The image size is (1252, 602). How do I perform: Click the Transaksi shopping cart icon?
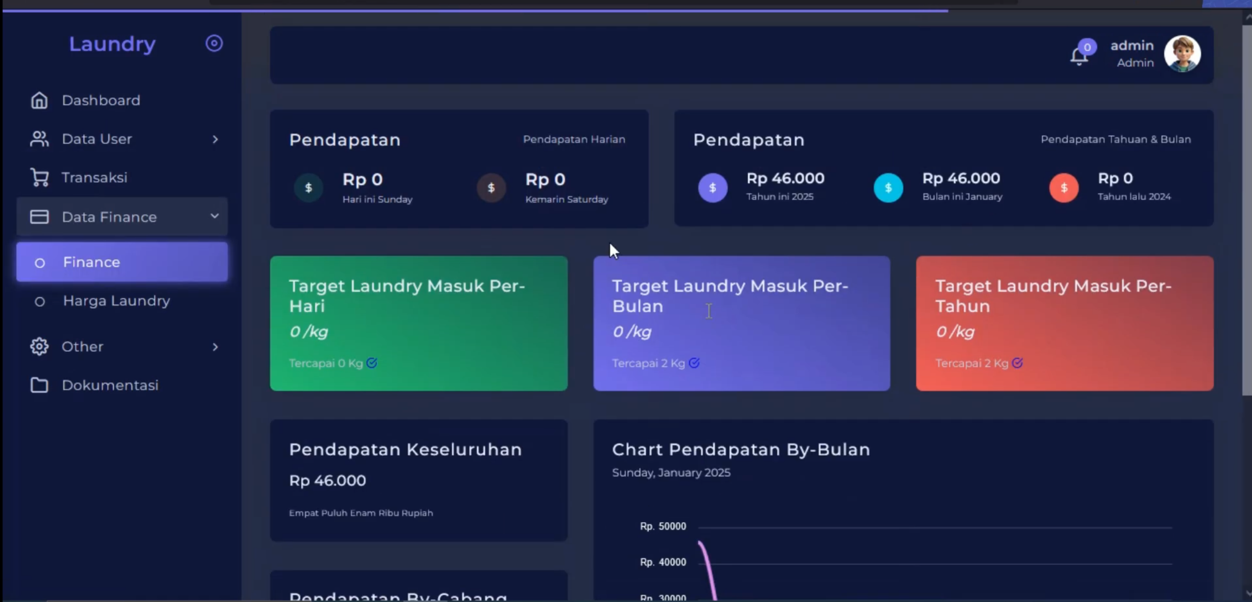[39, 177]
